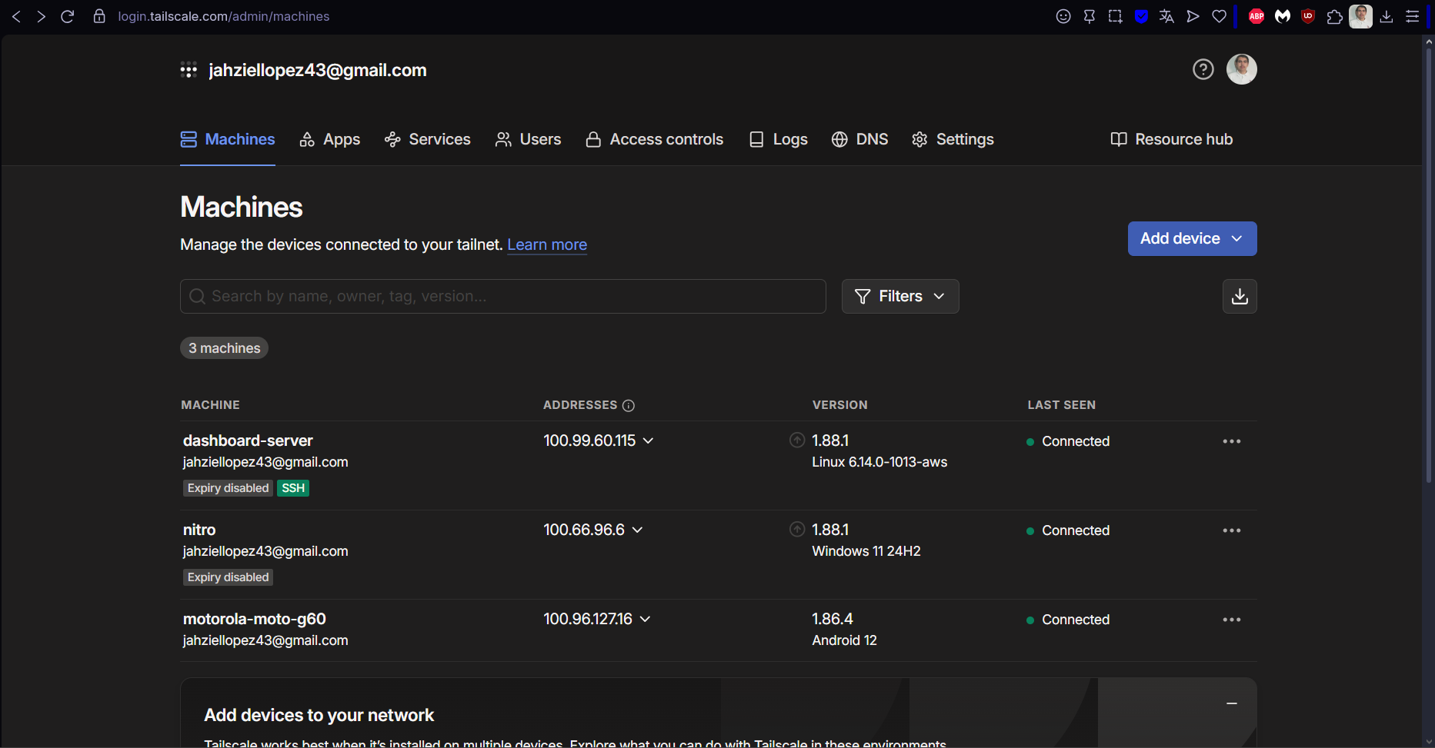Click the 3 machines count badge
This screenshot has height=748, width=1435.
(224, 348)
